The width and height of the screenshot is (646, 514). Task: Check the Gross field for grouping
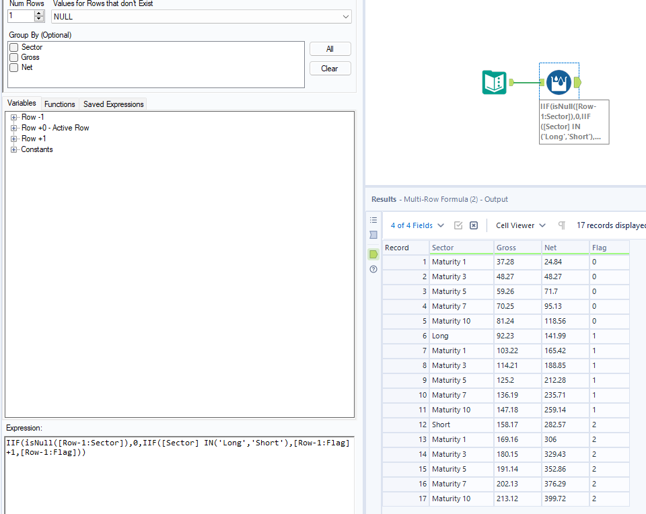[13, 57]
